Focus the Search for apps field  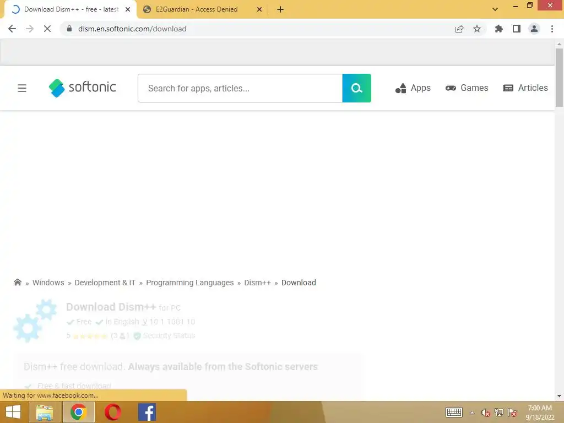point(240,88)
